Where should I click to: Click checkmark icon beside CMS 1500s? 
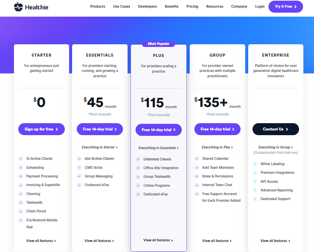click(79, 167)
